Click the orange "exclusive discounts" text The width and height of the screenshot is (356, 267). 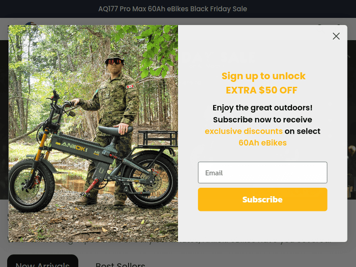pos(244,131)
